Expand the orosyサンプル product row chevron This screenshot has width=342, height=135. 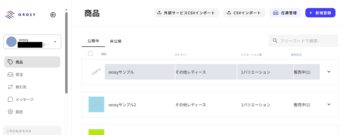tap(329, 72)
